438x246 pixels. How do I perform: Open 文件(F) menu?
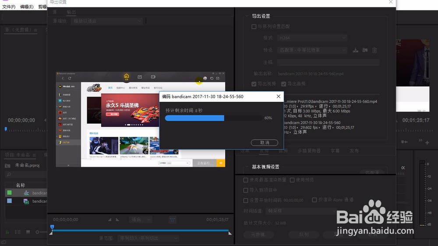click(x=9, y=7)
